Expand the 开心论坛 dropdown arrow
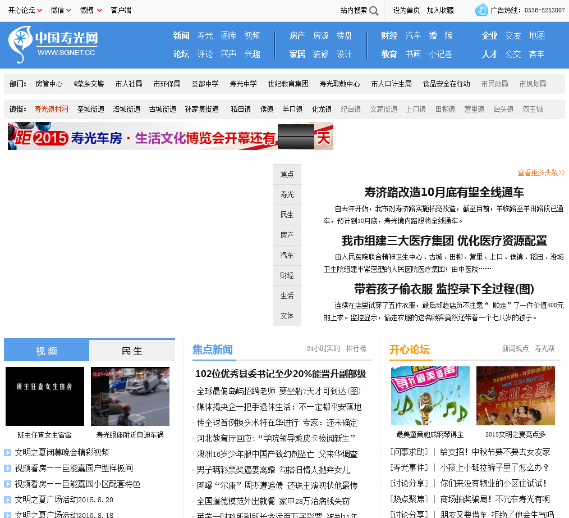This screenshot has height=518, width=569. [x=40, y=10]
